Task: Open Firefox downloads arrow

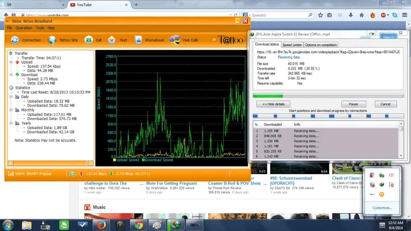Action: [351, 15]
